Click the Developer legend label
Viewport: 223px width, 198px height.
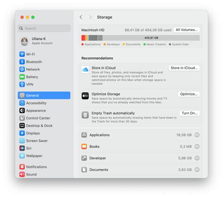click(113, 44)
